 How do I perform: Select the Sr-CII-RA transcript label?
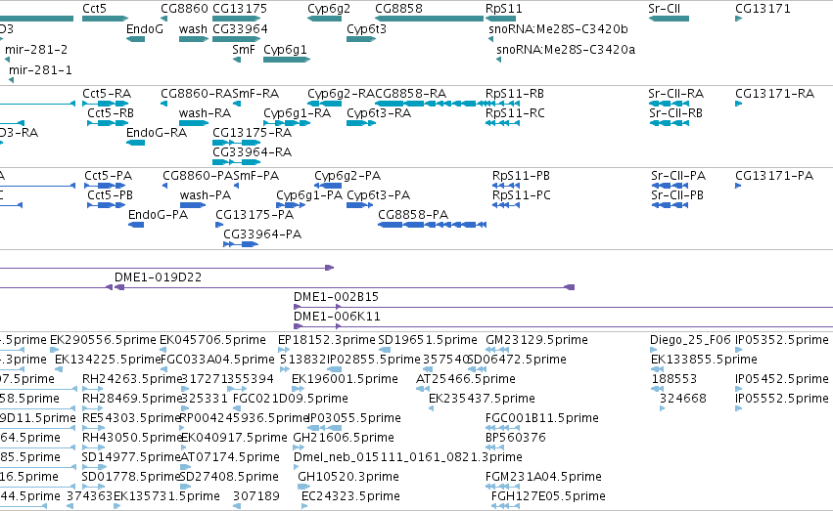[x=676, y=94]
